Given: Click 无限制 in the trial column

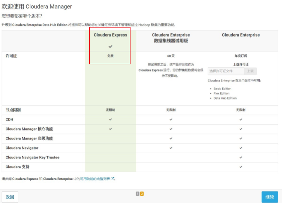Looking at the screenshot, I should [x=171, y=110].
